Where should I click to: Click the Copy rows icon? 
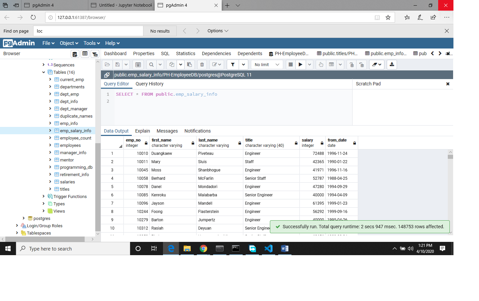[172, 64]
